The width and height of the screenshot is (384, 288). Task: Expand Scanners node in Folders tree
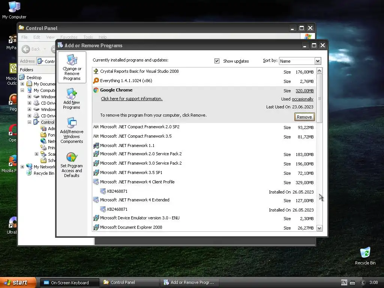(36, 154)
